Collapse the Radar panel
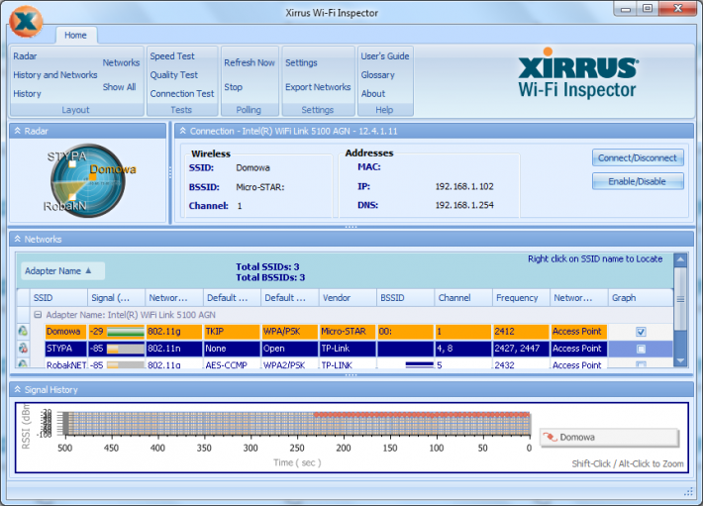This screenshot has height=506, width=703. 18,131
